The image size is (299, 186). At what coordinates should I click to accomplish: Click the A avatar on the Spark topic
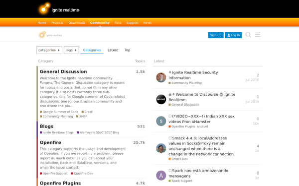pos(161,176)
